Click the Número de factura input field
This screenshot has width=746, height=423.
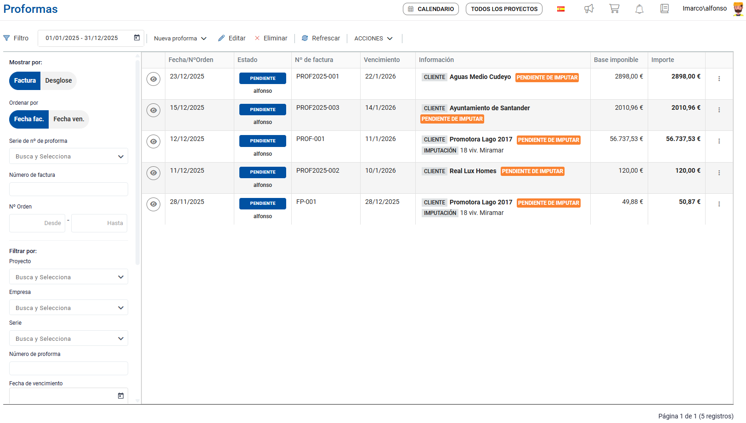68,189
